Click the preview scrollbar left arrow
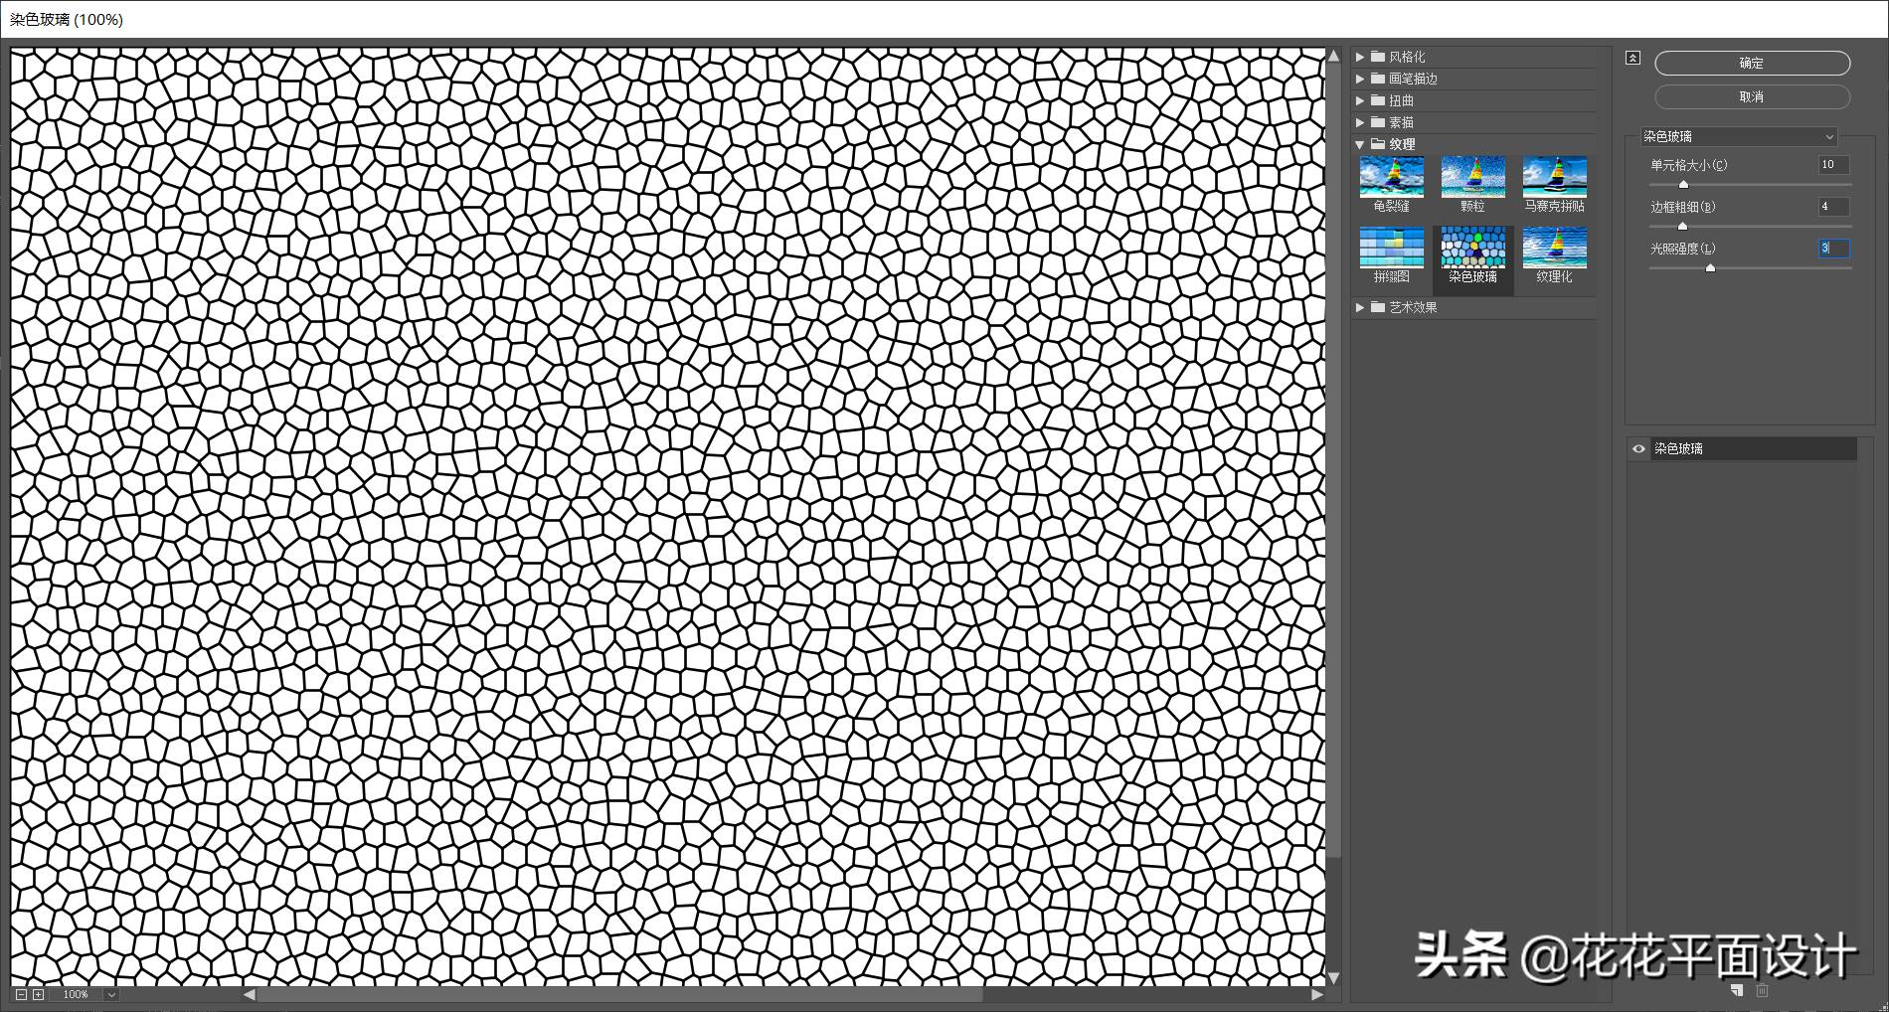 (249, 994)
